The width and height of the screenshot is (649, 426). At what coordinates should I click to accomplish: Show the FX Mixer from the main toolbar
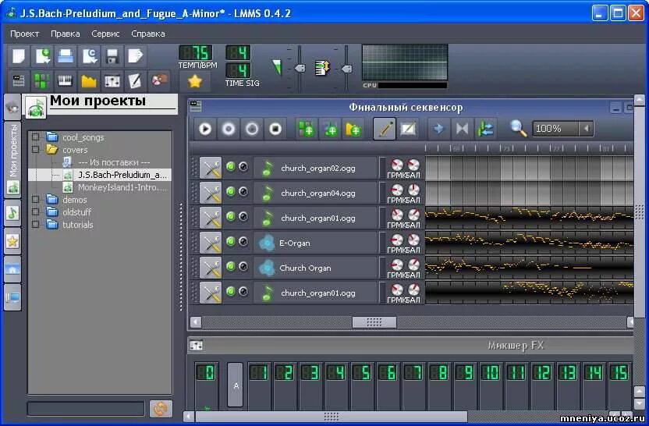point(112,80)
